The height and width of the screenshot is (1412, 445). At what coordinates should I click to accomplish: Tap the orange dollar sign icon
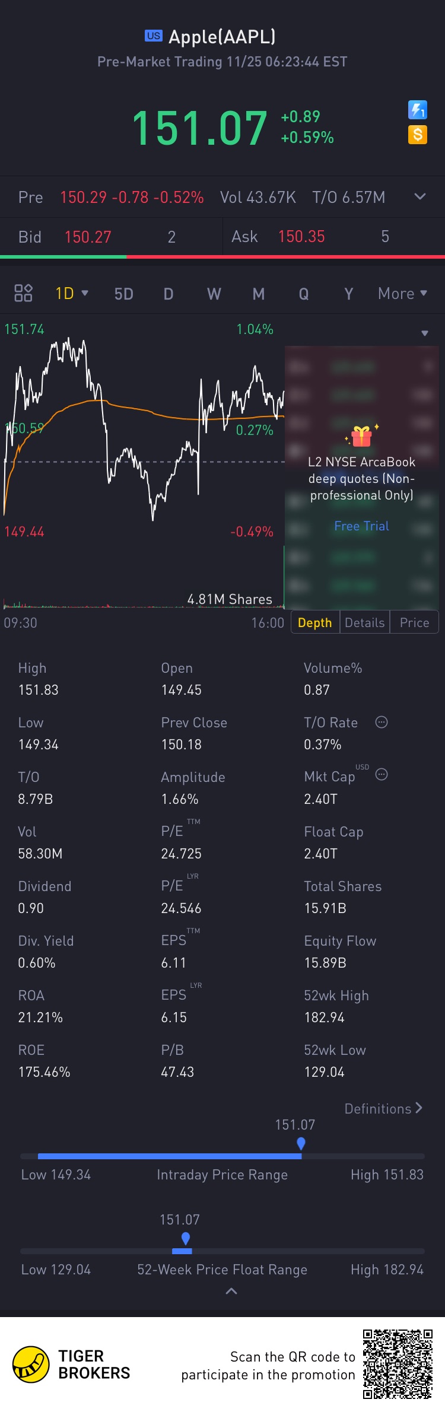click(418, 135)
